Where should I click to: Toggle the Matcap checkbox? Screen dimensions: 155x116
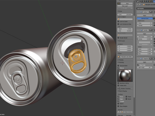point(119,68)
